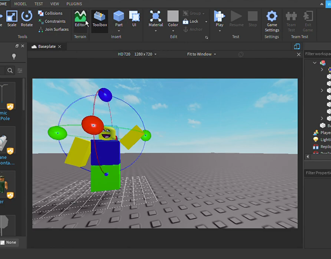This screenshot has width=331, height=259.
Task: Click the device rotate orientation icon
Action: (241, 55)
